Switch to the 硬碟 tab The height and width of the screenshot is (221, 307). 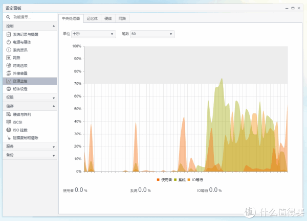tap(108, 18)
